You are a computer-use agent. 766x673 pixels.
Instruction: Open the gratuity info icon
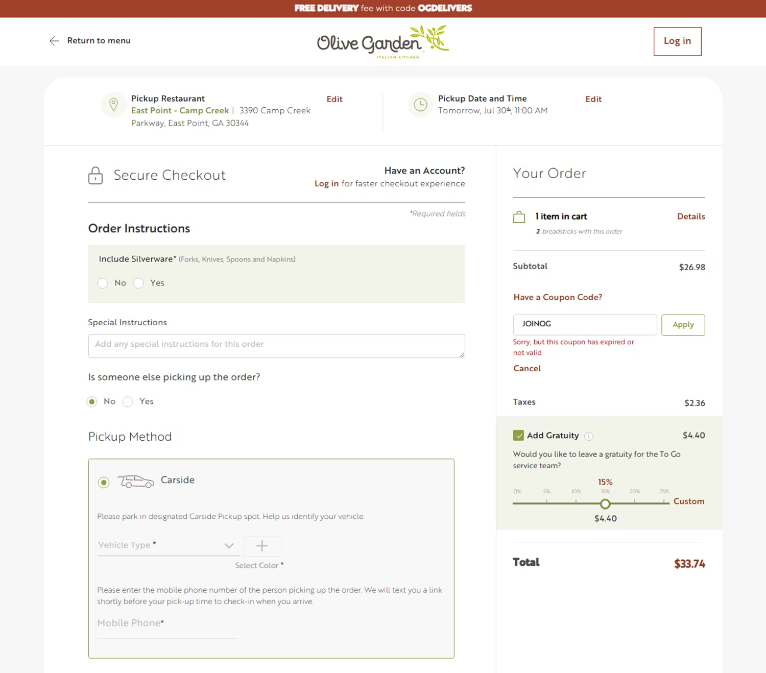[589, 436]
